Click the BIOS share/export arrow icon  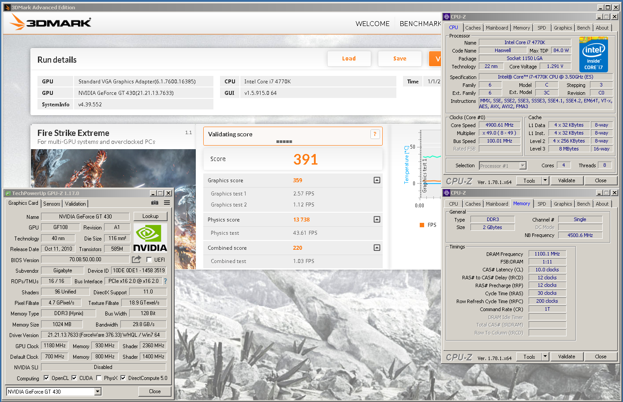(137, 259)
